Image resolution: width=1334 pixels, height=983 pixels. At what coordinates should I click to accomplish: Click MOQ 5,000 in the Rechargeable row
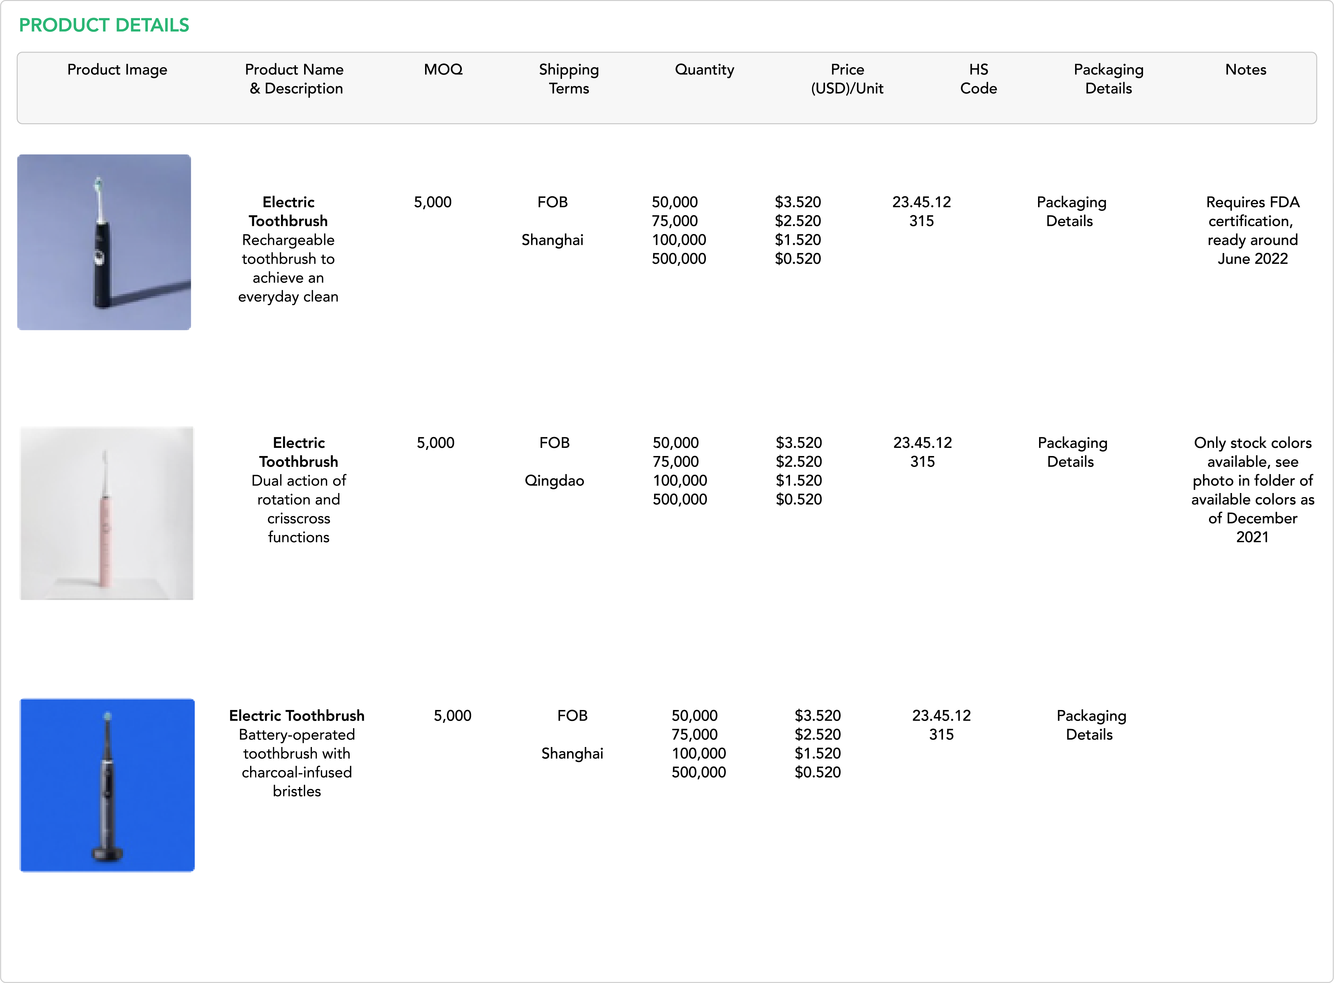point(433,202)
